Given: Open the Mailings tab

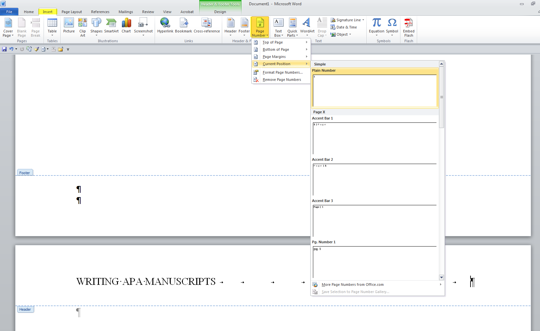Looking at the screenshot, I should pos(126,12).
